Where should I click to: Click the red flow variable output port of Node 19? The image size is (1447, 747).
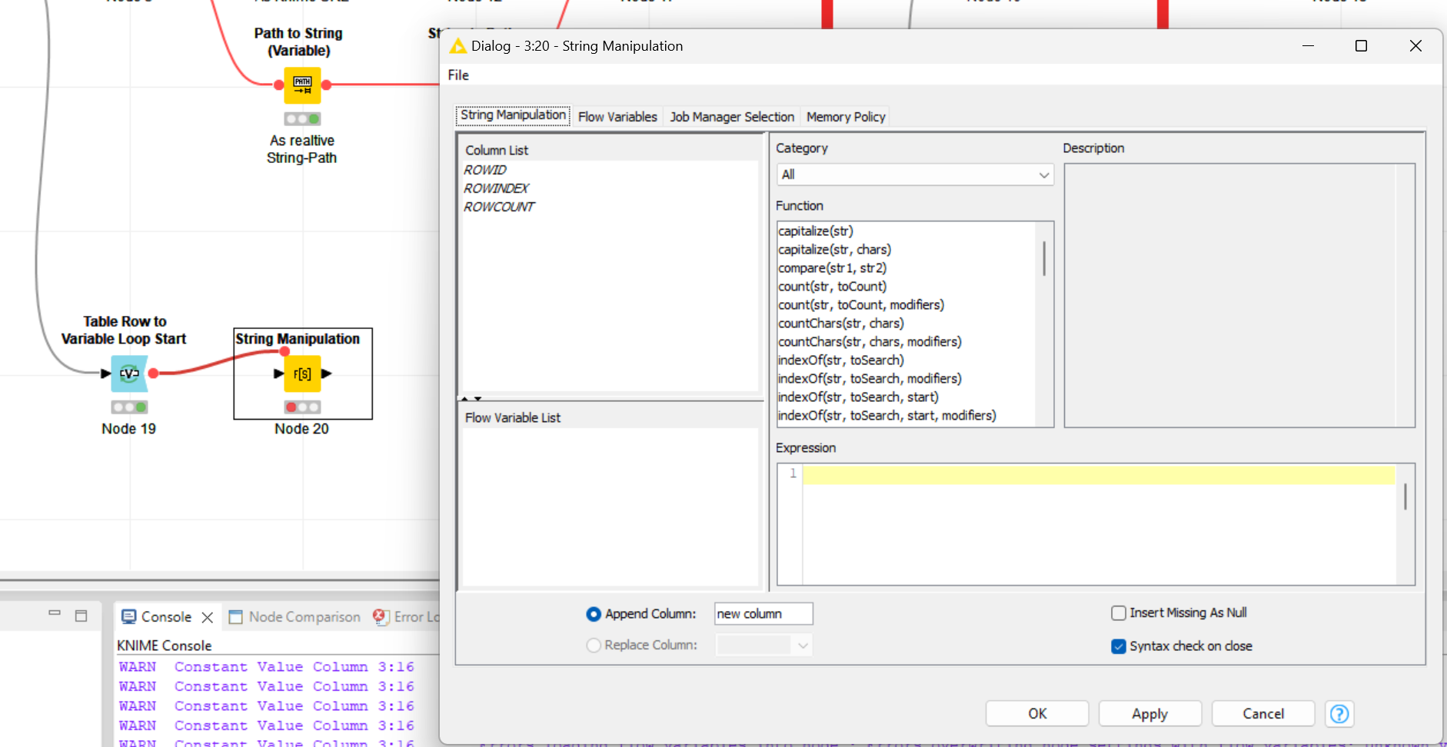pos(154,373)
